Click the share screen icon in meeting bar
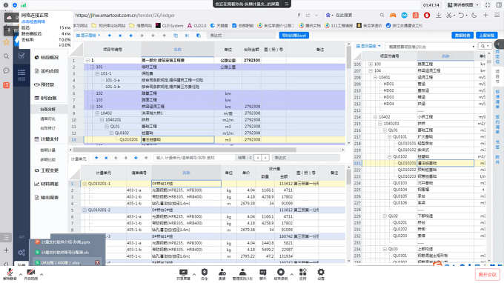The image size is (504, 283). (x=183, y=274)
